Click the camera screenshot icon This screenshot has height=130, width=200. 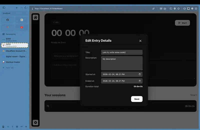pos(165,8)
